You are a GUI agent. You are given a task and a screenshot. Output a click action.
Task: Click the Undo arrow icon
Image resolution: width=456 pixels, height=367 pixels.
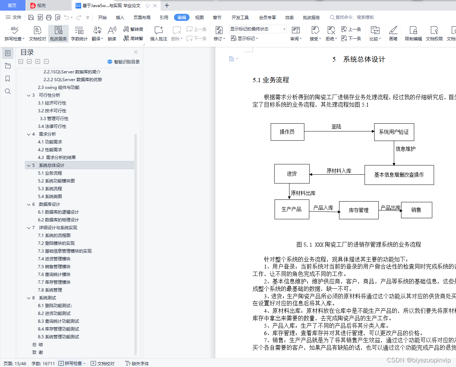(x=66, y=17)
